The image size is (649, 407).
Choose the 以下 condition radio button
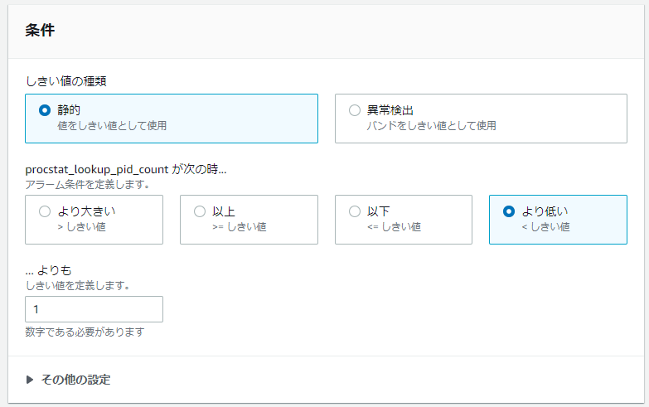355,211
